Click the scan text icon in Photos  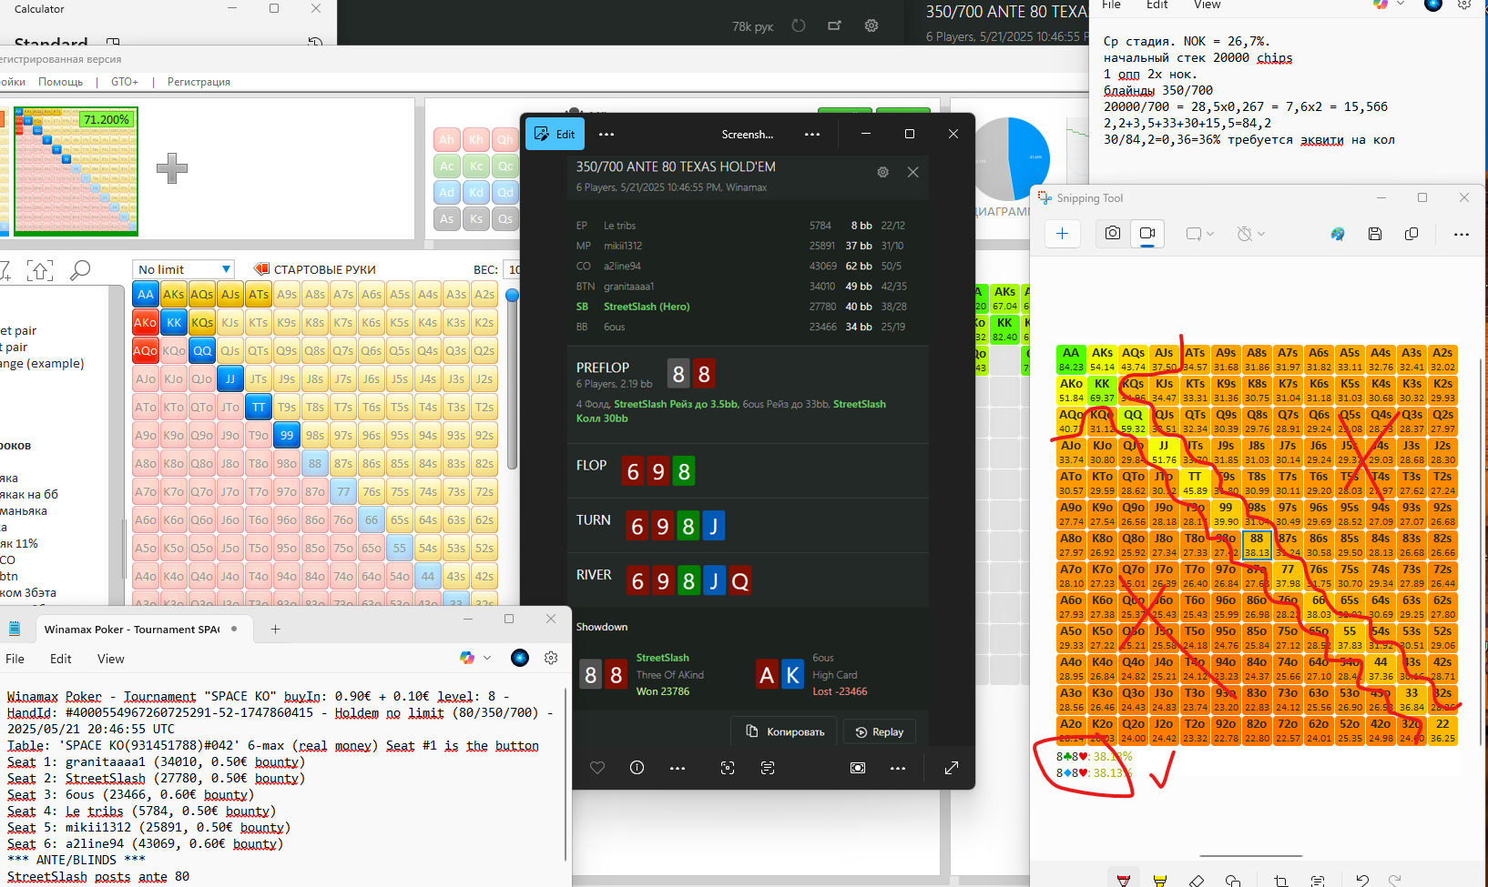coord(768,768)
